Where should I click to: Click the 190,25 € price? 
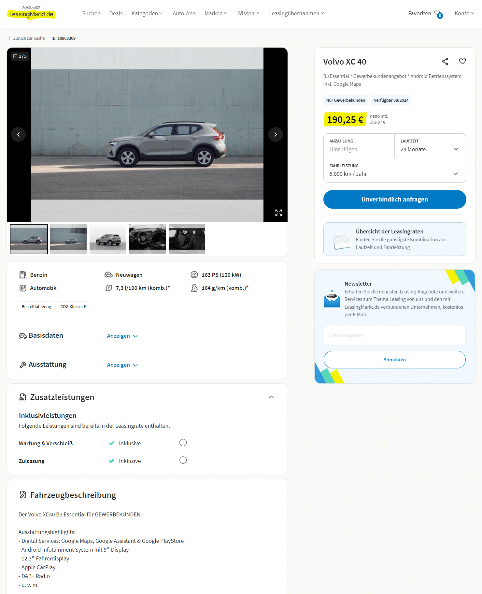(x=345, y=119)
